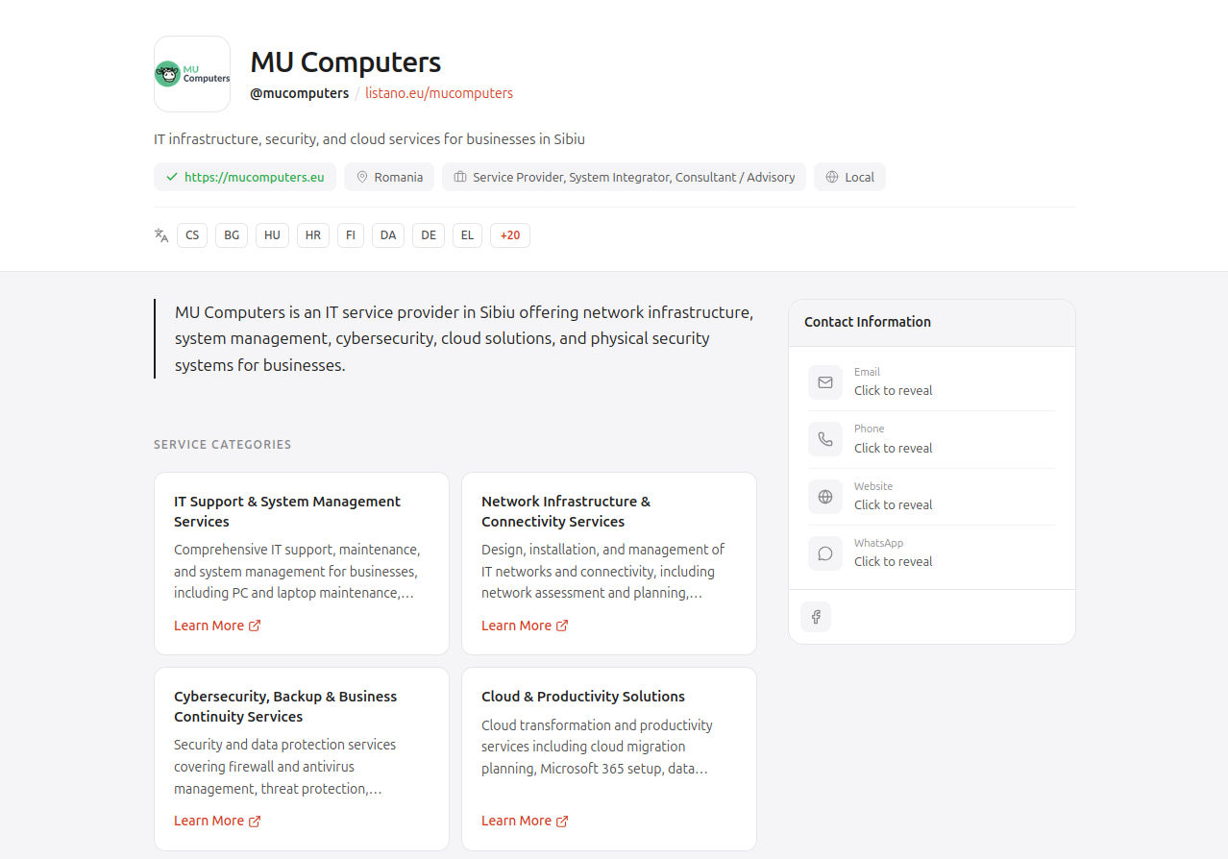Screen dimensions: 1228x859
Task: Open the listano.eu/mucomputers profile link
Action: tap(439, 93)
